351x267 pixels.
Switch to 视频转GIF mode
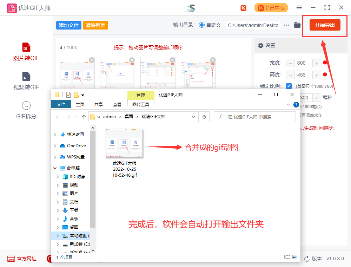[x=26, y=81]
